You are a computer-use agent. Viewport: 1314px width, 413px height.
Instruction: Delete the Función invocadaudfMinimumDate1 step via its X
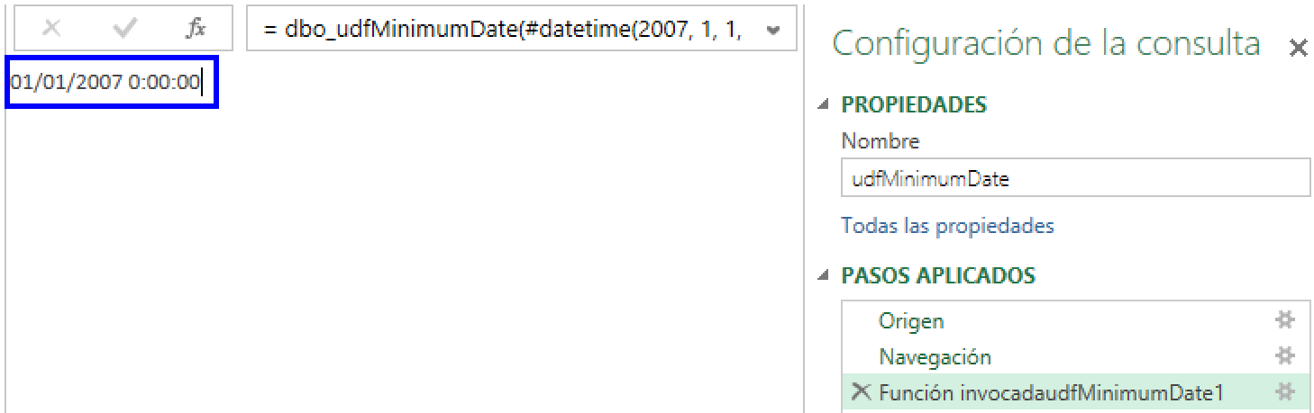[x=862, y=391]
